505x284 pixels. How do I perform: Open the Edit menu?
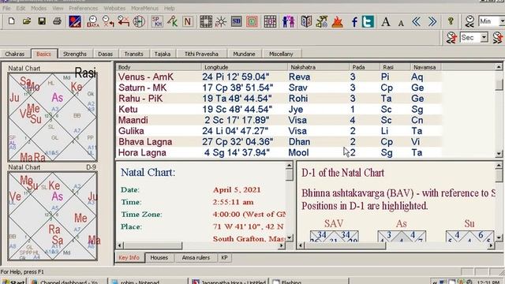point(21,9)
